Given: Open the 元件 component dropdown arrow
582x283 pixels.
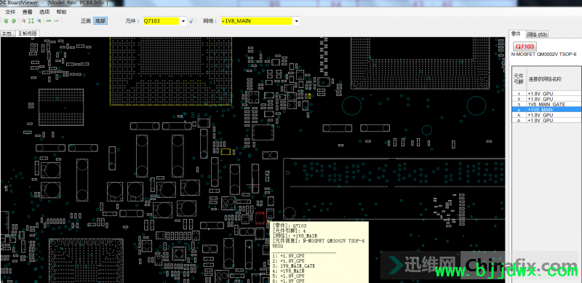Looking at the screenshot, I should pos(183,21).
